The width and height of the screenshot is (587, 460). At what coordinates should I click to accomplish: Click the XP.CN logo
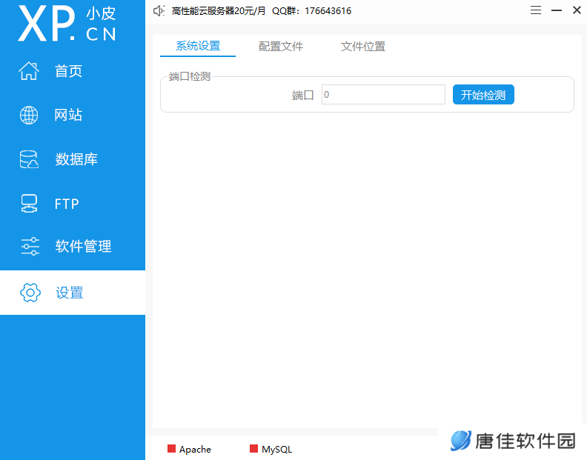tap(67, 23)
